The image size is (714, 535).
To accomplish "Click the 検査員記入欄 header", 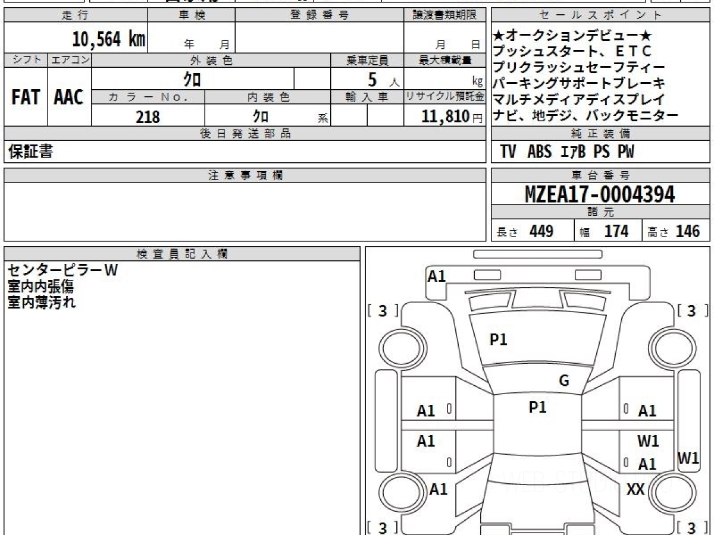I will tap(182, 254).
